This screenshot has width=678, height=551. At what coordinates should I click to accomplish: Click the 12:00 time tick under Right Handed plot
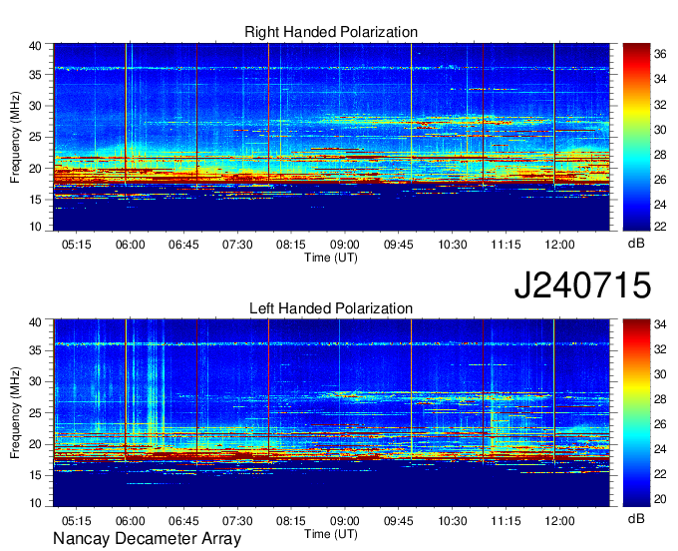[x=559, y=245]
